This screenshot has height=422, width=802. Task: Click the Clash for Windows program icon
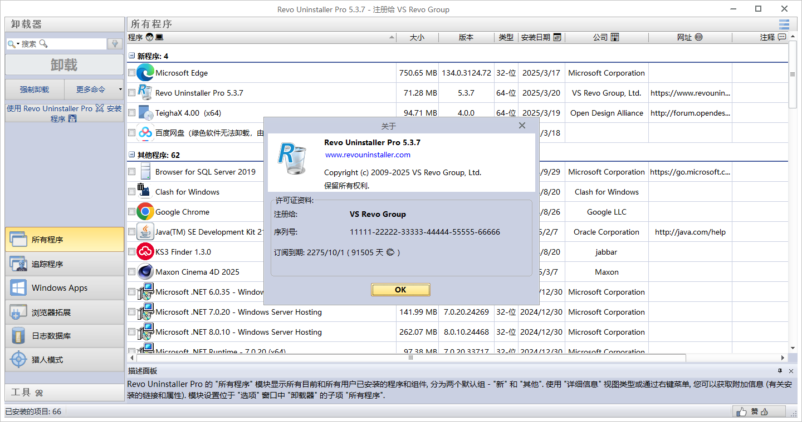click(x=144, y=191)
